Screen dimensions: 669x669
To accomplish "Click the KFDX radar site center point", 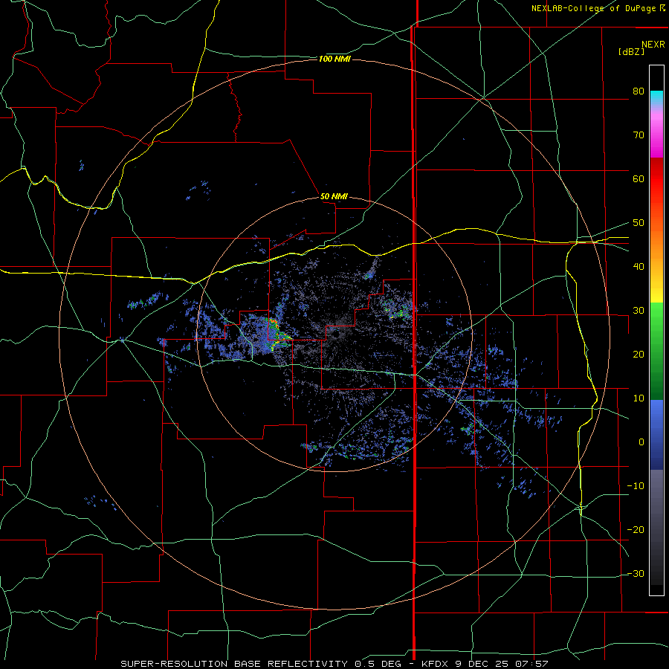I will (334, 334).
